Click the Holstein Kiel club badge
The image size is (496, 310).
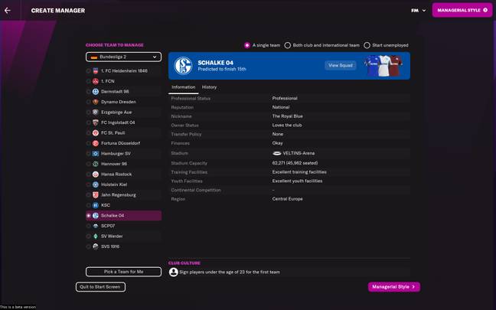click(96, 184)
